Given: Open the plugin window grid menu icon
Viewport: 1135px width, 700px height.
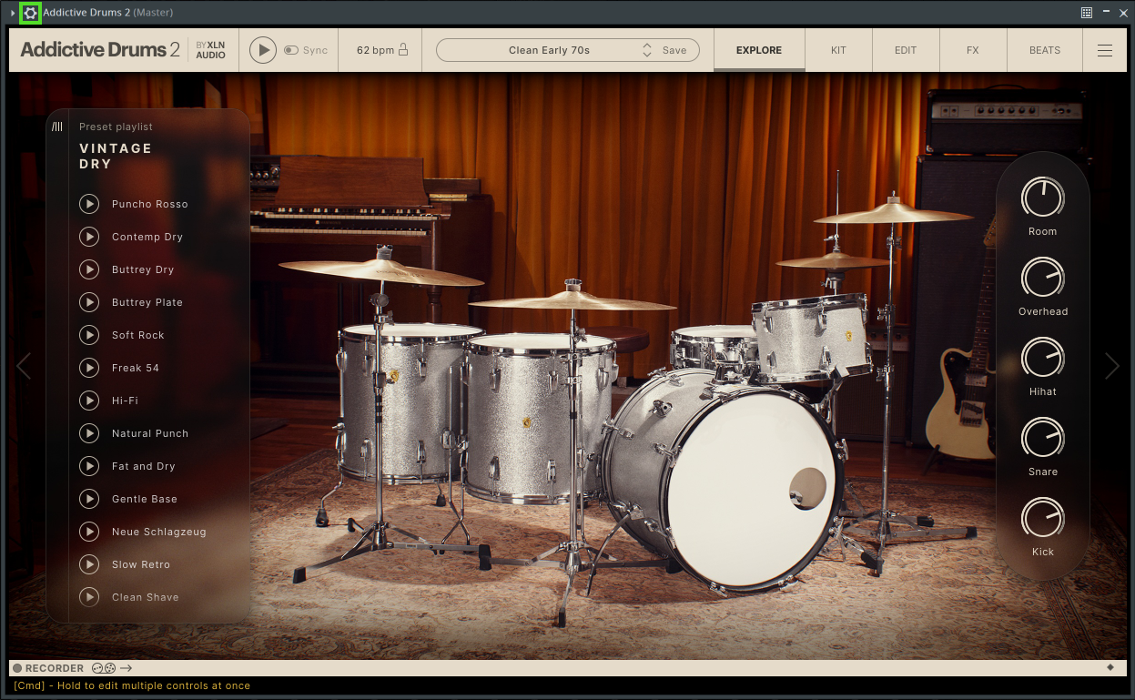Looking at the screenshot, I should [x=1087, y=13].
